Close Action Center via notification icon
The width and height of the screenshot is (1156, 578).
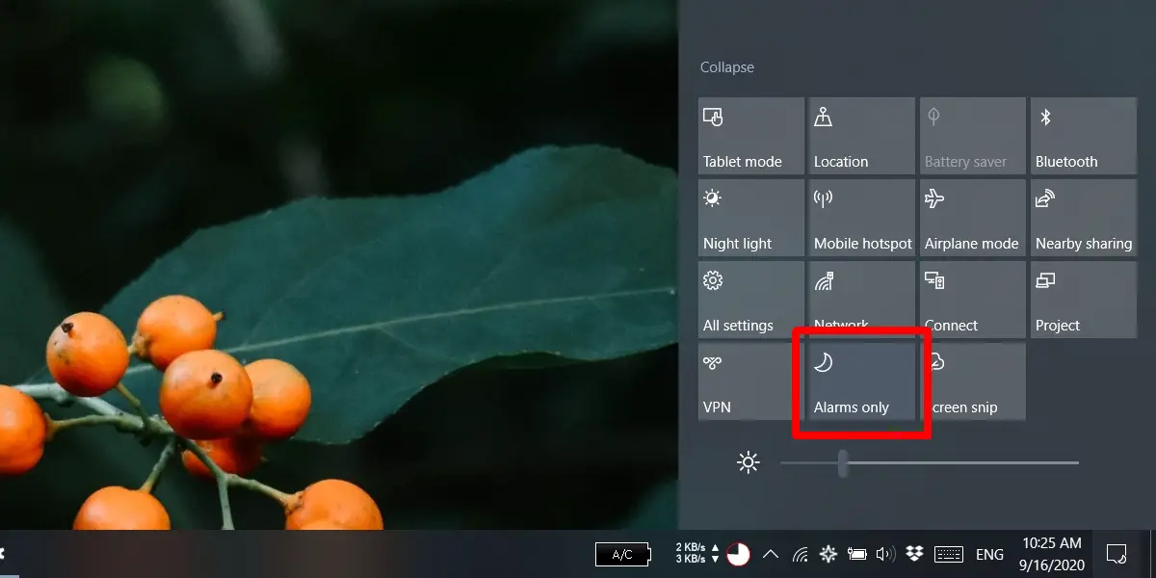pos(1117,554)
